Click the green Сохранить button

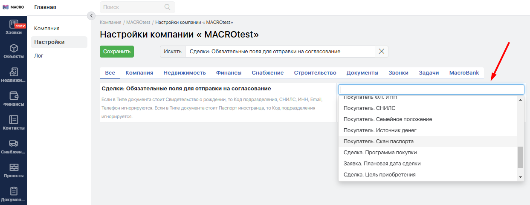tap(117, 52)
